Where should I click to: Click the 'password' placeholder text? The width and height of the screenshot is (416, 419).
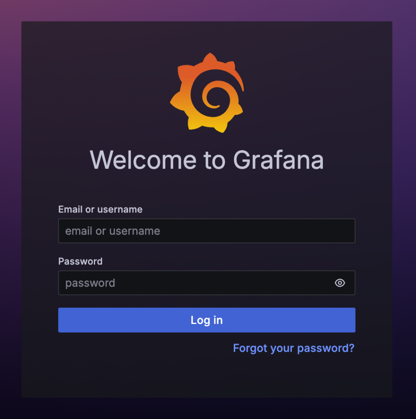click(90, 283)
